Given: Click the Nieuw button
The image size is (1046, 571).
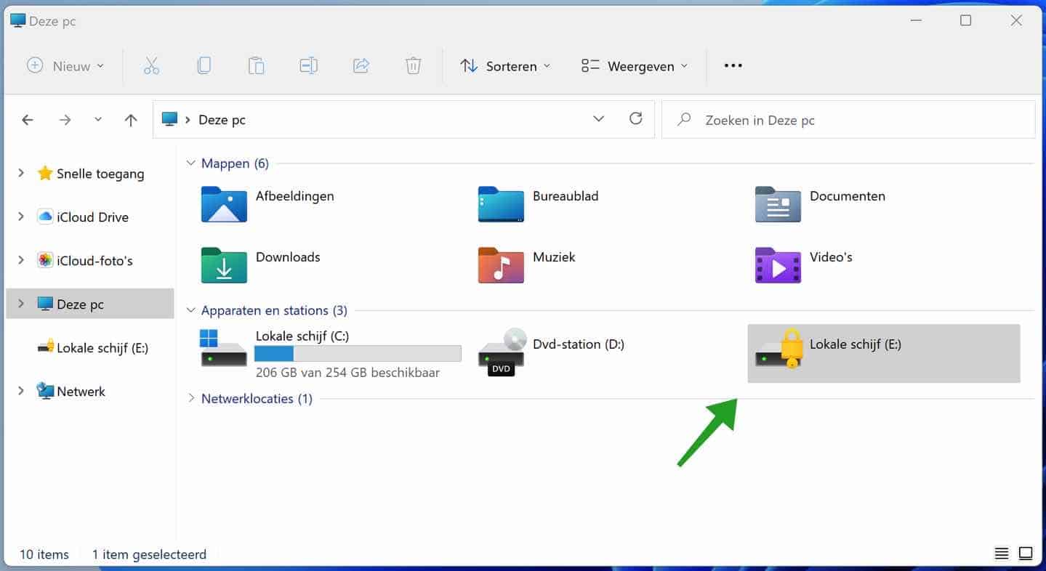Looking at the screenshot, I should tap(65, 66).
